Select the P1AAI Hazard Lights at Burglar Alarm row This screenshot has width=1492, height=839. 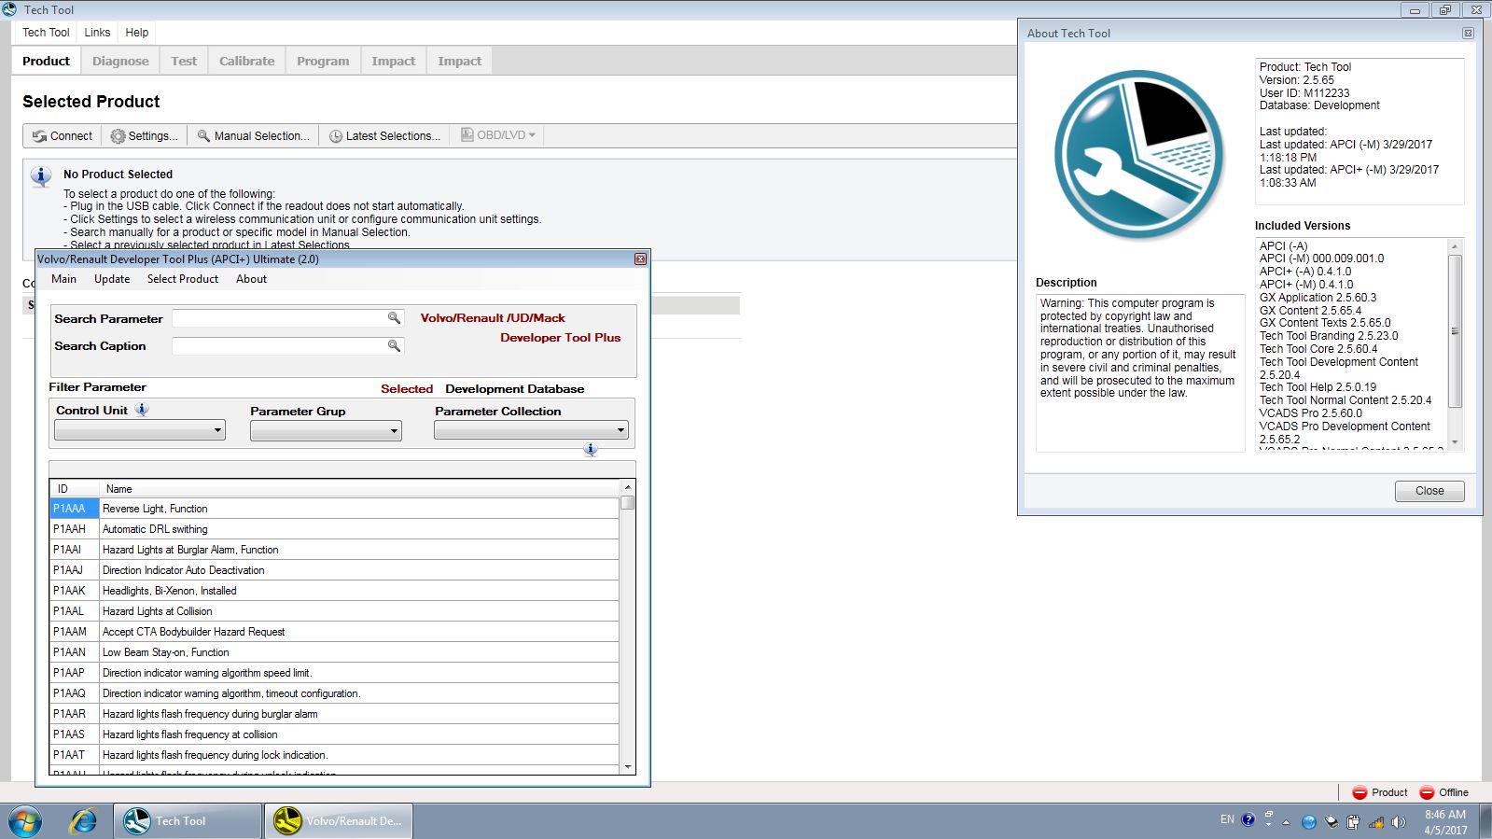click(x=334, y=550)
